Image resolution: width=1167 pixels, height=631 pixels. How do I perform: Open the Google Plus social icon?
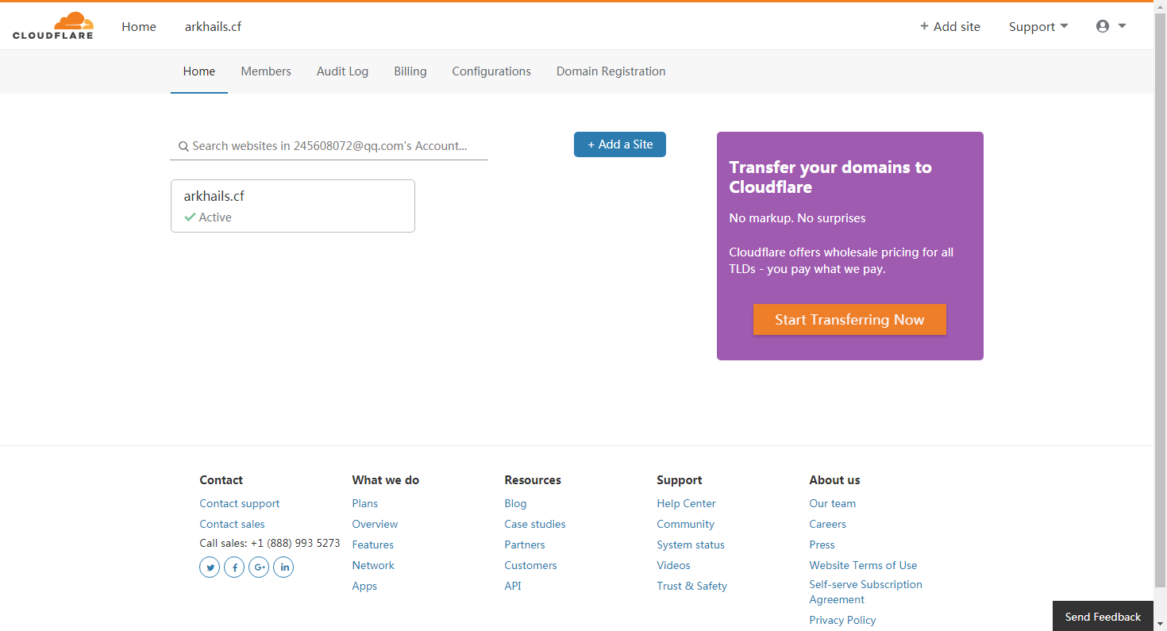(259, 568)
